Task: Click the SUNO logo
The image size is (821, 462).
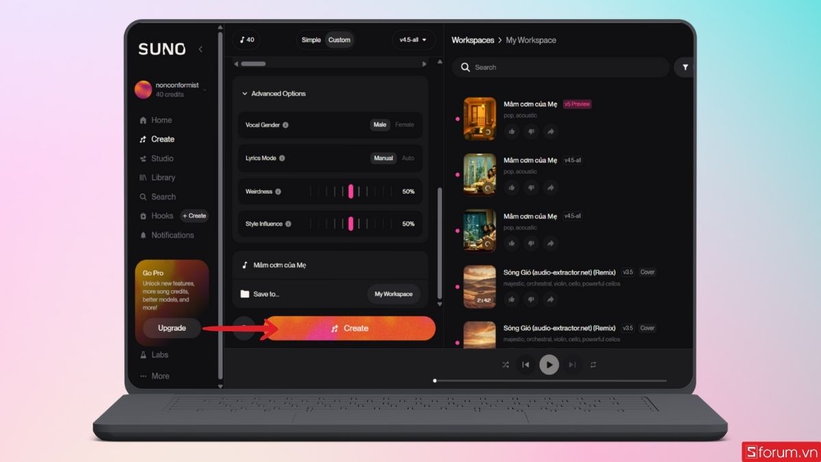Action: (161, 49)
